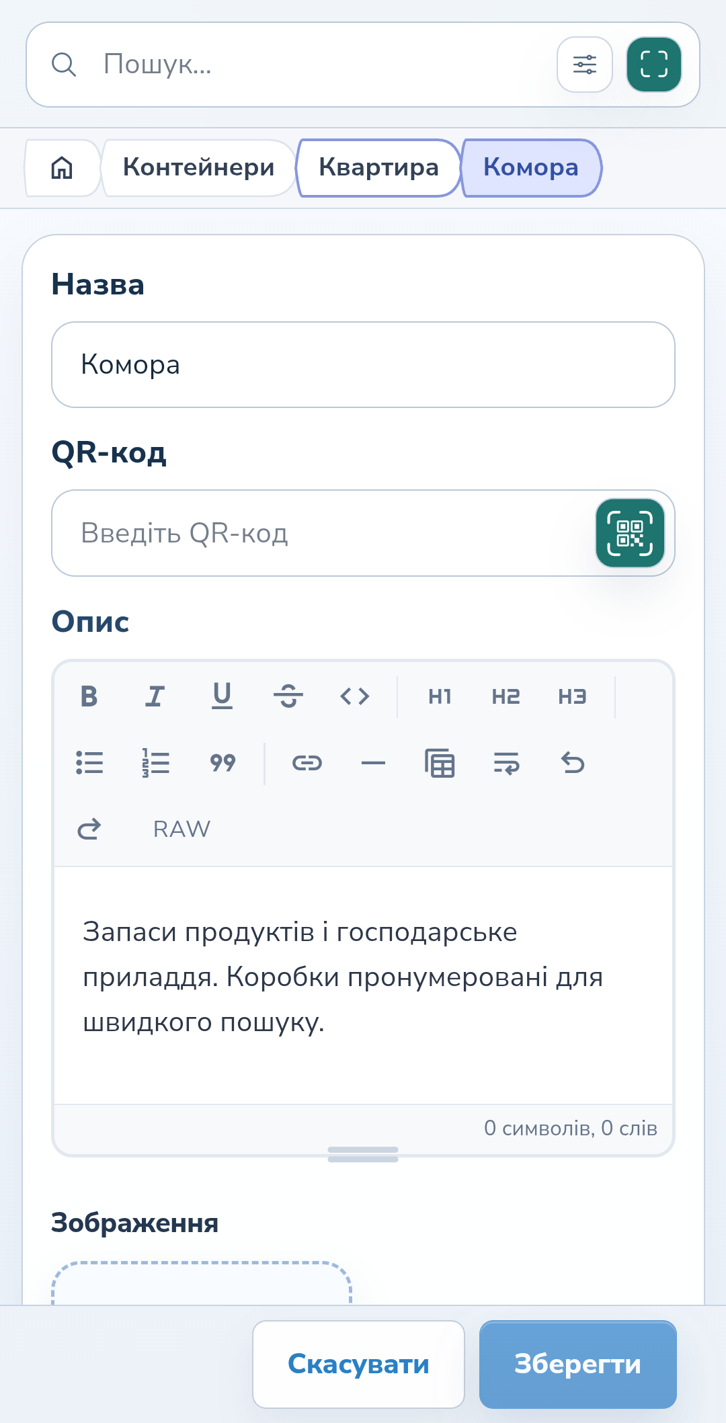Insert a bulleted list
This screenshot has height=1423, width=726.
click(89, 763)
